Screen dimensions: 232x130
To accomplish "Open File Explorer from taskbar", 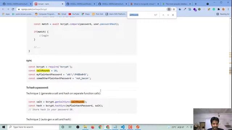I will (85, 127).
